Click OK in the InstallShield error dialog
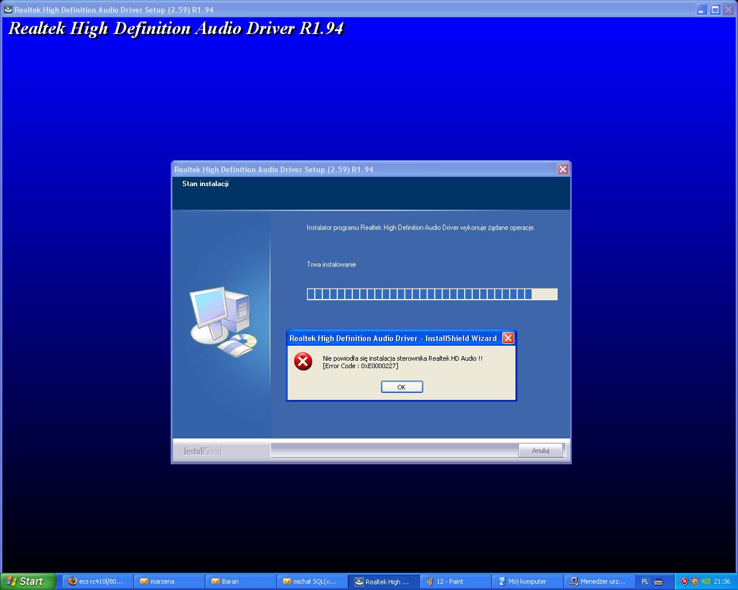738x590 pixels. click(402, 387)
